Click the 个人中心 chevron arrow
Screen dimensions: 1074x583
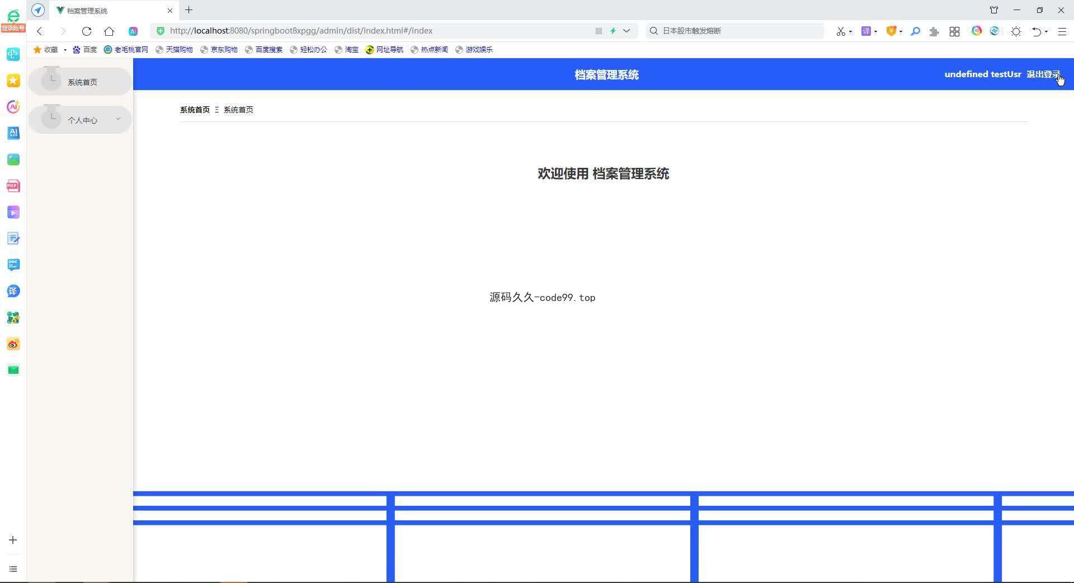tap(118, 119)
